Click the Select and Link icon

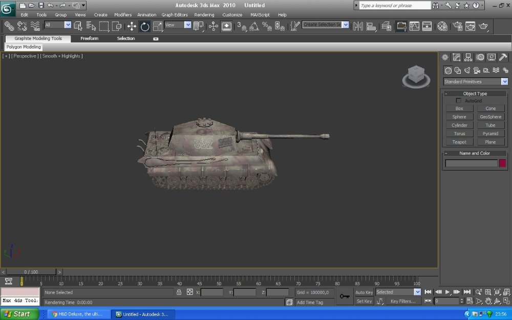point(9,26)
